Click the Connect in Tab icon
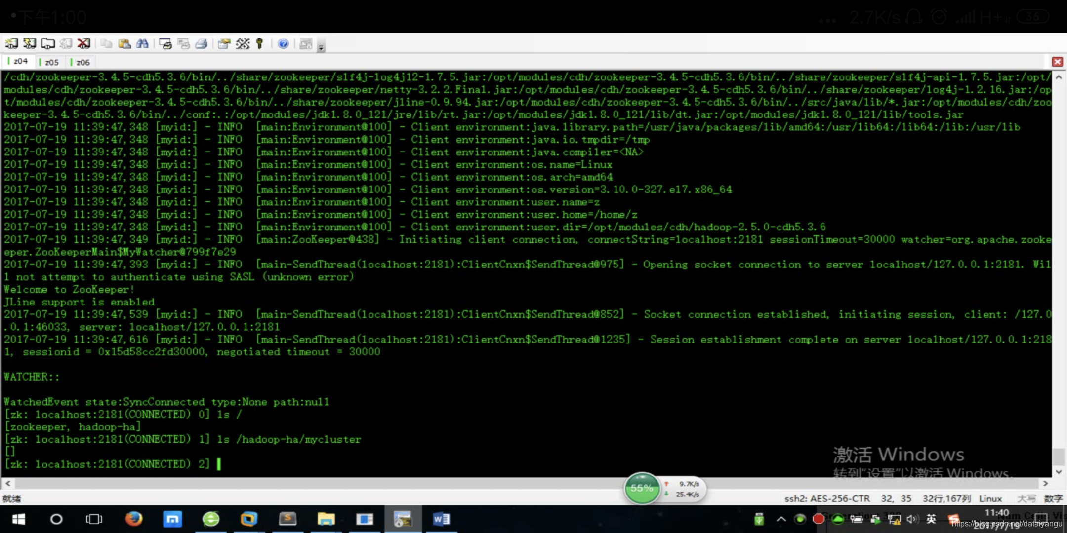 [x=48, y=44]
